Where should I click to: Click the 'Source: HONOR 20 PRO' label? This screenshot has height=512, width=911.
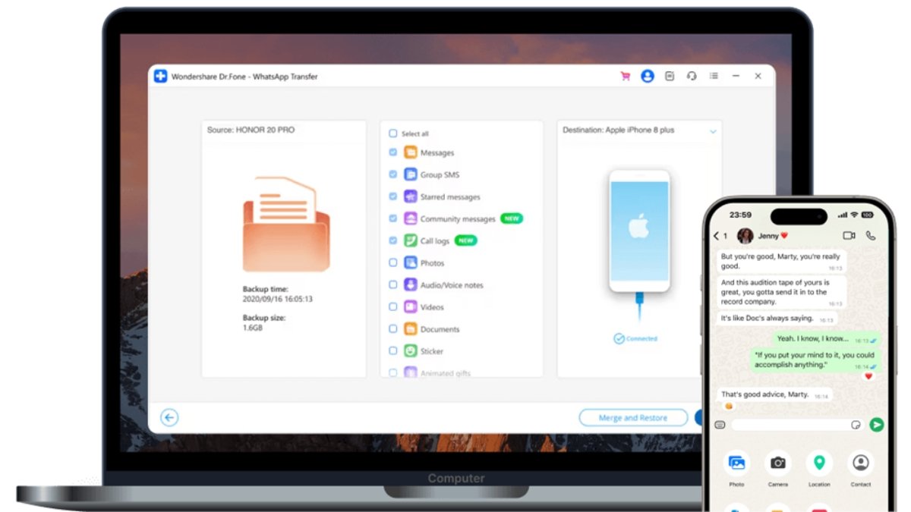pyautogui.click(x=251, y=130)
